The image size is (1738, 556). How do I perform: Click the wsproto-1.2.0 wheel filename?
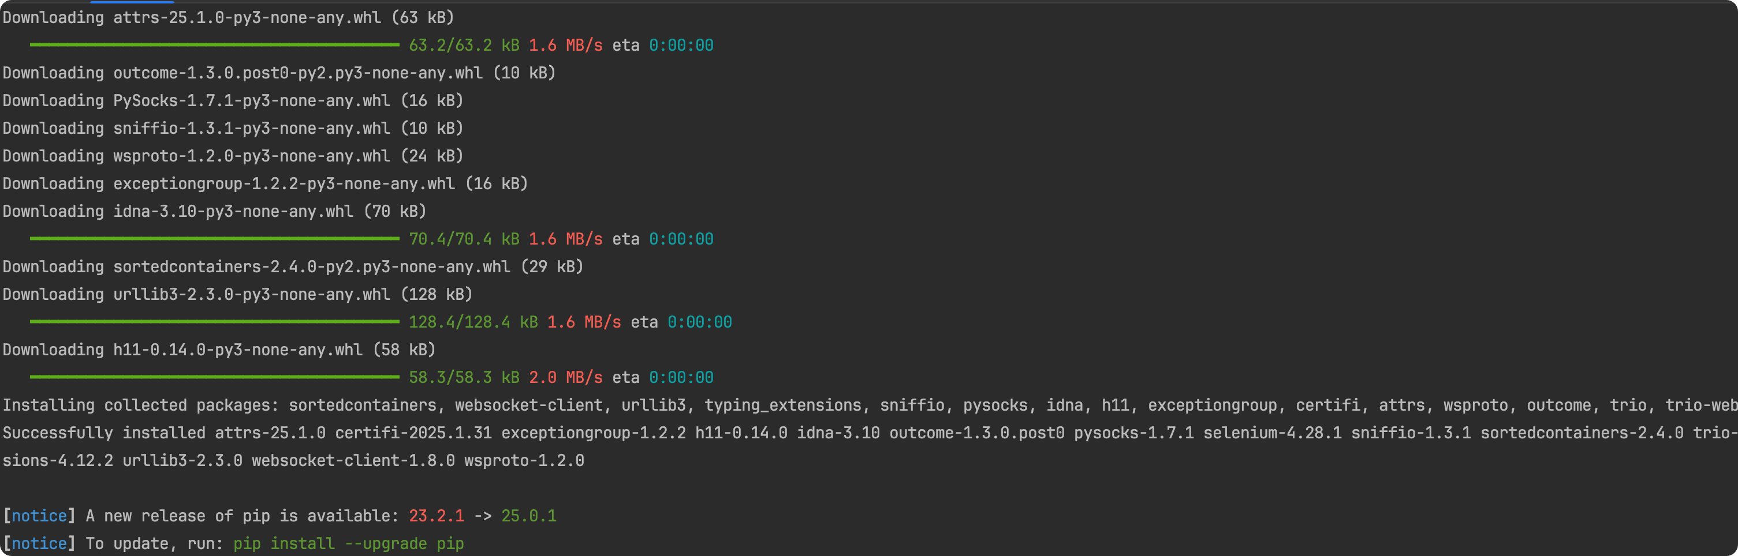pos(252,156)
